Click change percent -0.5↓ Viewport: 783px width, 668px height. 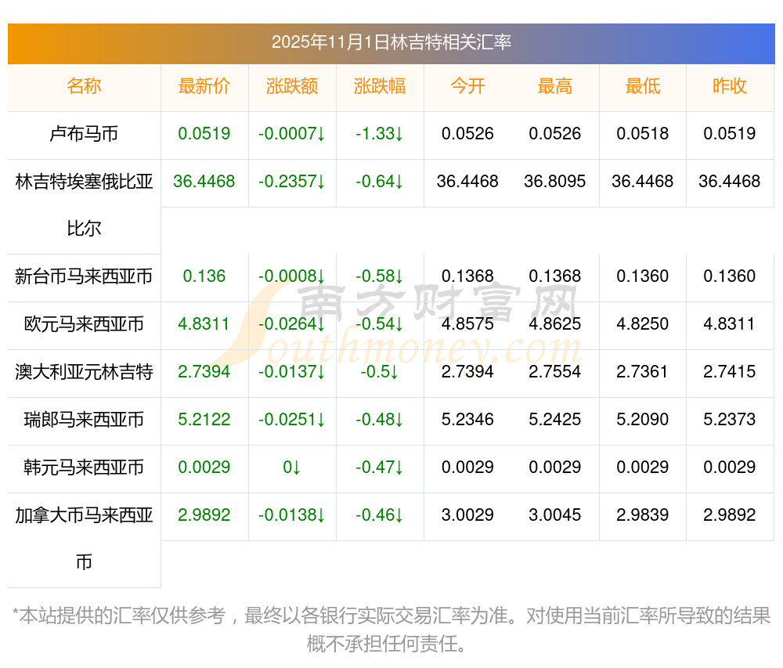click(380, 372)
